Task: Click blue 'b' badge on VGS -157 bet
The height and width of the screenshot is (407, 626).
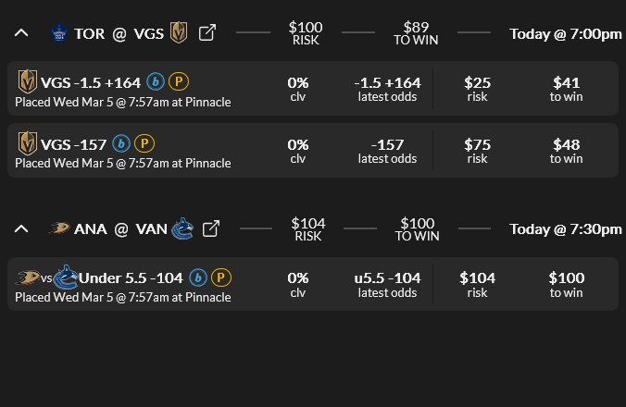Action: pyautogui.click(x=121, y=143)
